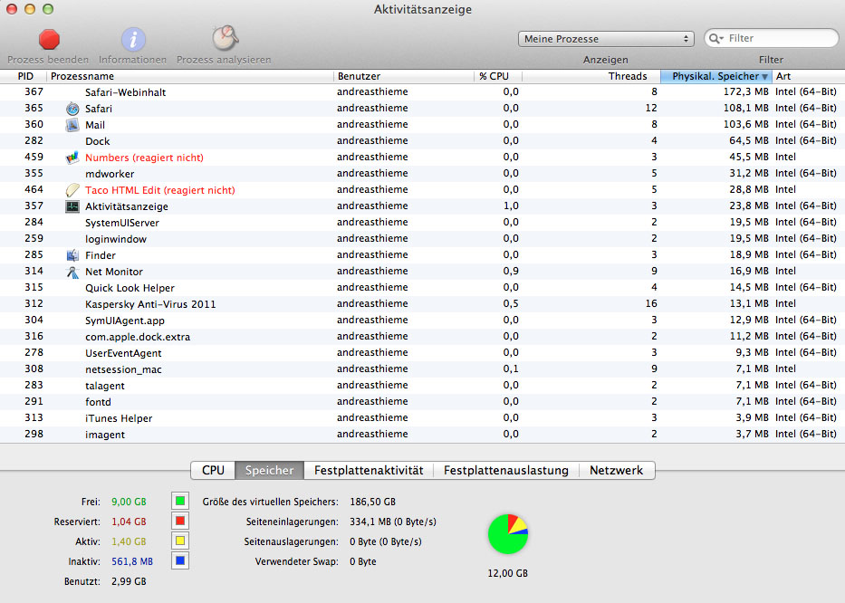Click the 2,99 GB Benutzt value

coord(129,581)
